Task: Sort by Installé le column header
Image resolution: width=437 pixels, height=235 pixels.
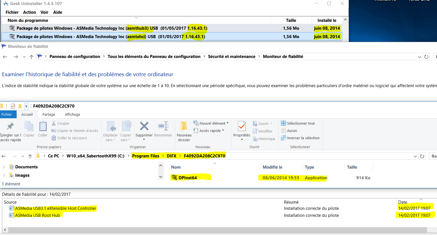Action: (327, 20)
